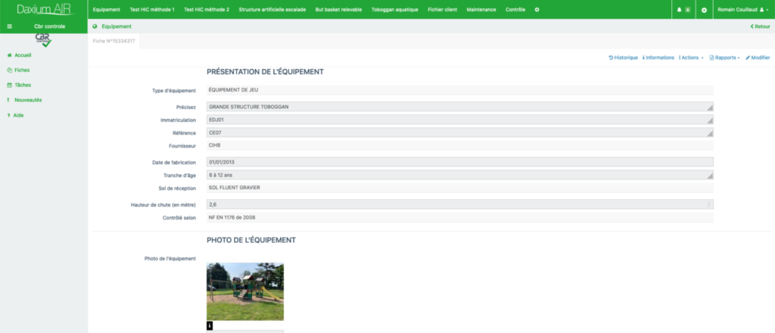Switch to Test HIC méthode 2 tab
Viewport: 775px width, 333px height.
click(x=207, y=10)
